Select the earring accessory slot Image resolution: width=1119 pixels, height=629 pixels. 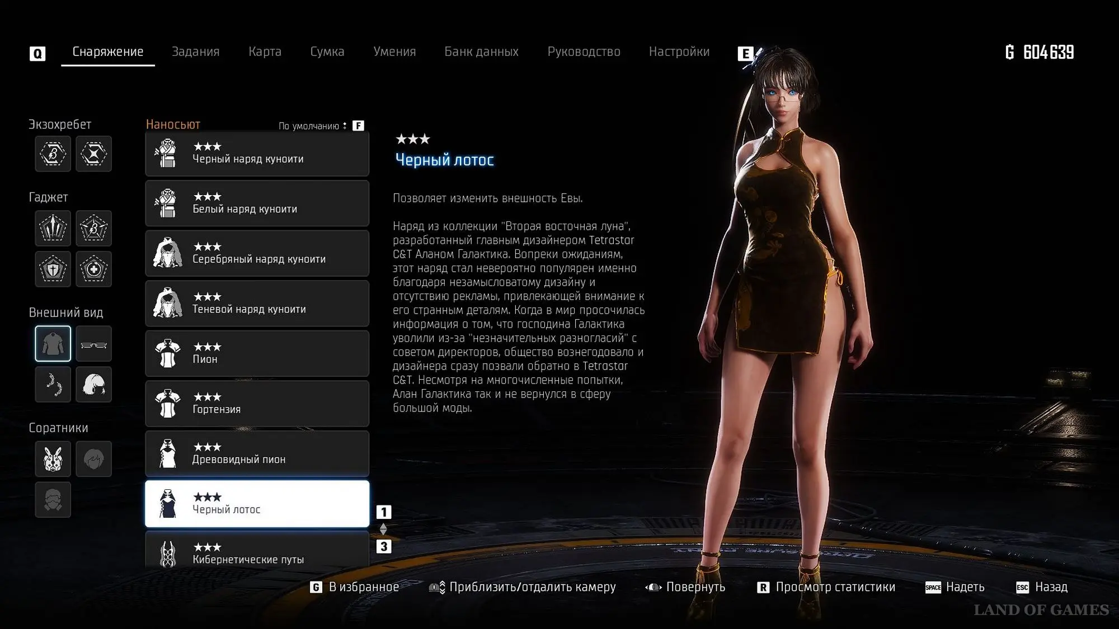(53, 384)
